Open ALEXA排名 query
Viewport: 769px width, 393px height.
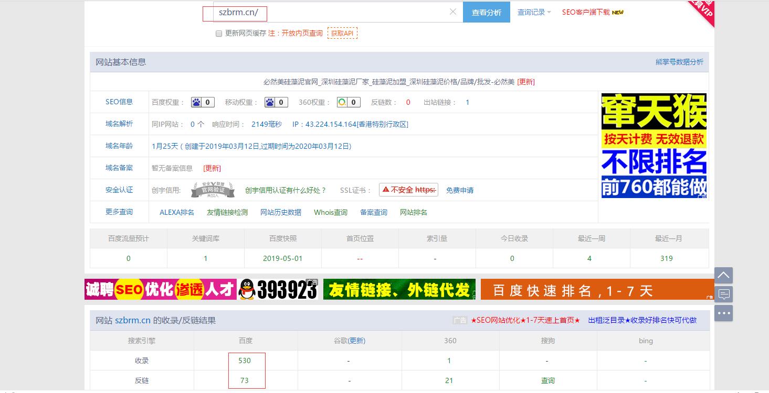coord(177,212)
